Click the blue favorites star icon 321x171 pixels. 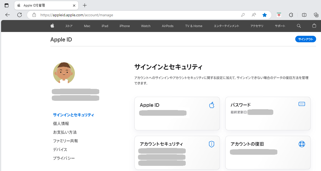[265, 15]
